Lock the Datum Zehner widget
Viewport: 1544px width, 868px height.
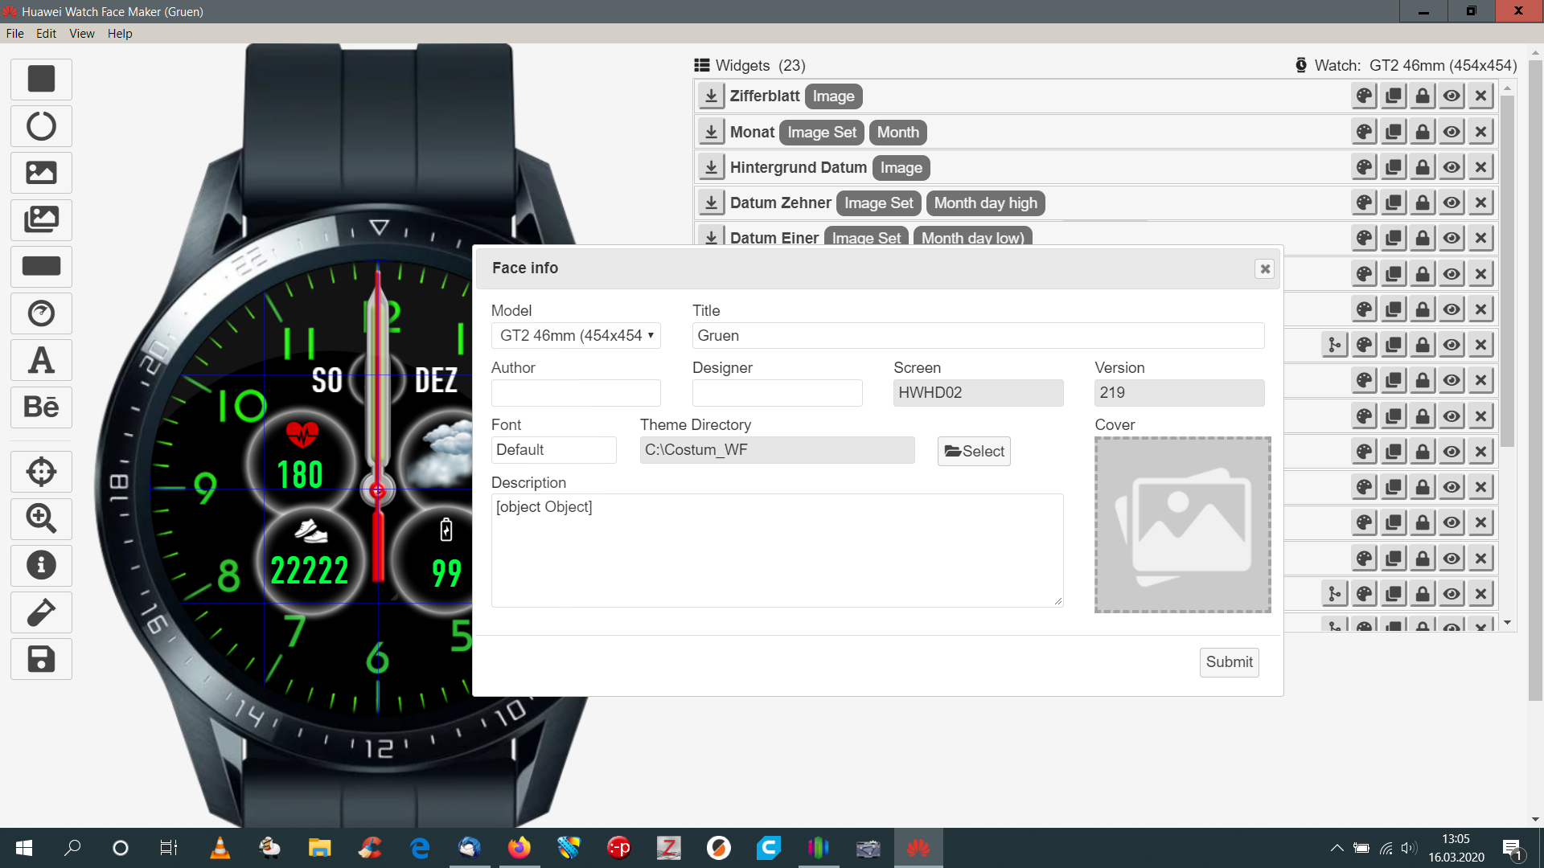tap(1423, 203)
